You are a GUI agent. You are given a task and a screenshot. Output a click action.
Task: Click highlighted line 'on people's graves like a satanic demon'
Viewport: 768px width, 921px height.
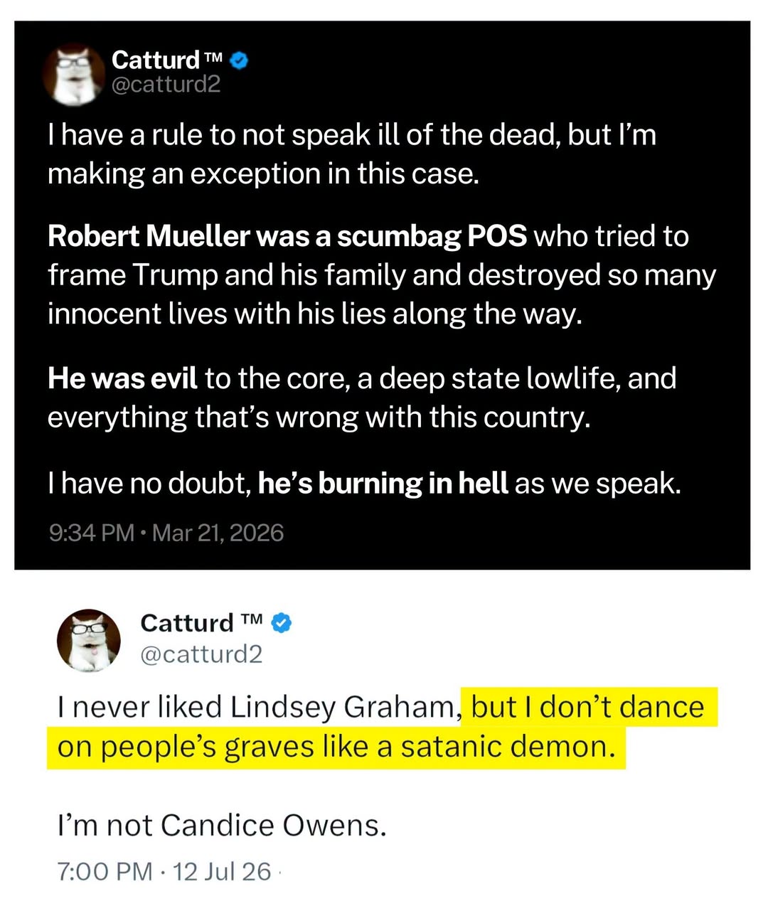click(336, 747)
